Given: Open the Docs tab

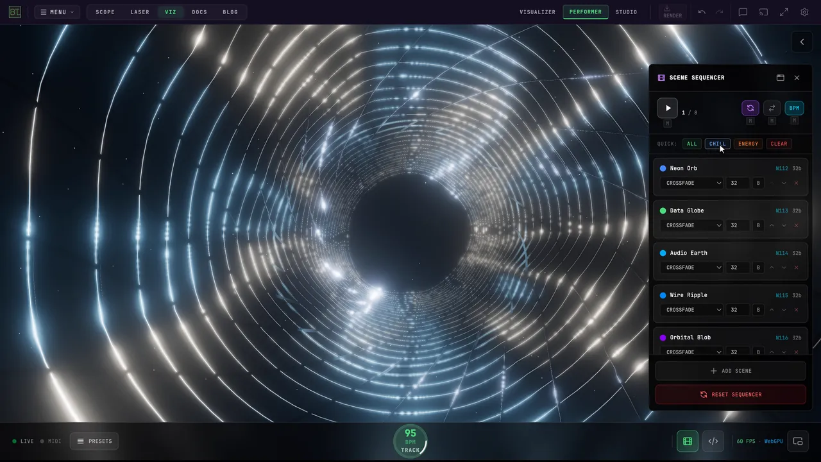Looking at the screenshot, I should pyautogui.click(x=199, y=12).
